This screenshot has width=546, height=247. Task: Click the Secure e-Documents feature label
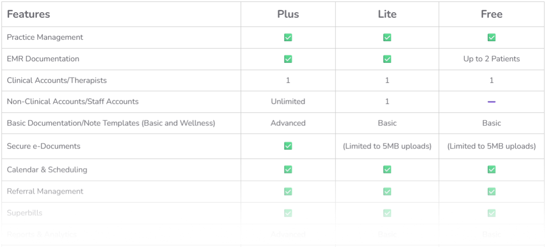coord(44,146)
